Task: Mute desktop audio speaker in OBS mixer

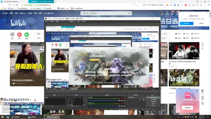Action: (x=122, y=101)
